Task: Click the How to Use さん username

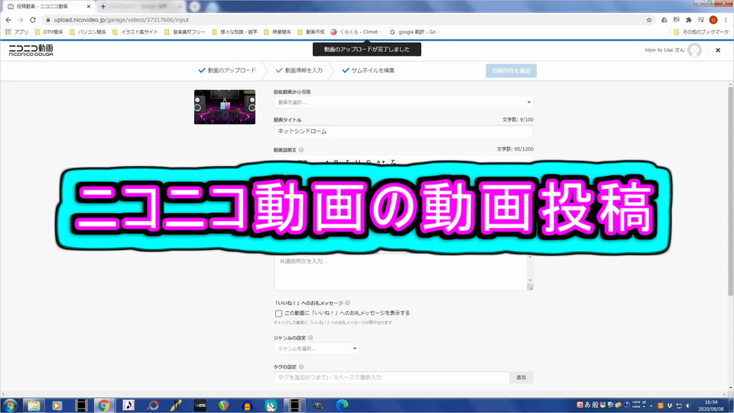Action: tap(664, 50)
